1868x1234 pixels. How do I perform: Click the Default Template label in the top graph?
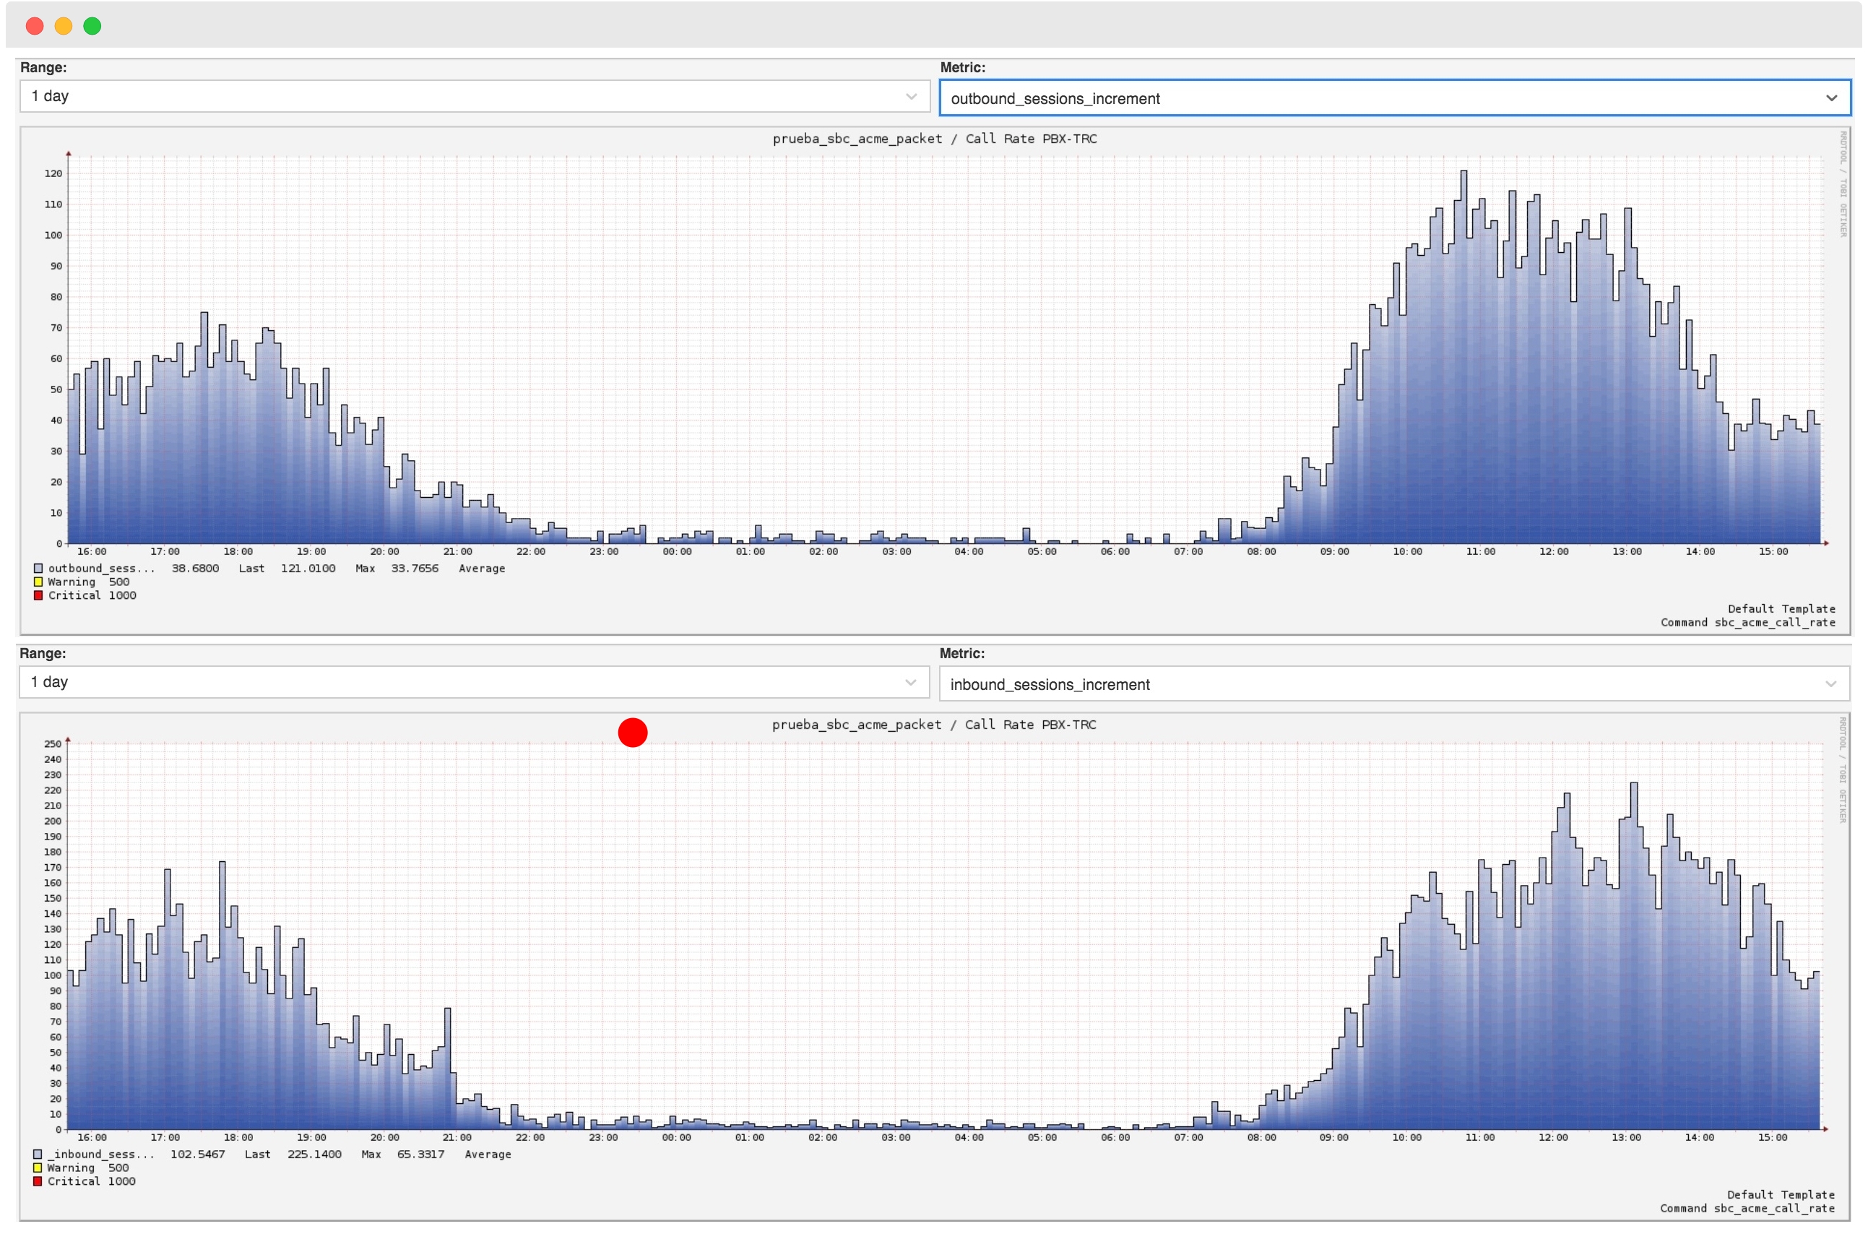[x=1781, y=609]
